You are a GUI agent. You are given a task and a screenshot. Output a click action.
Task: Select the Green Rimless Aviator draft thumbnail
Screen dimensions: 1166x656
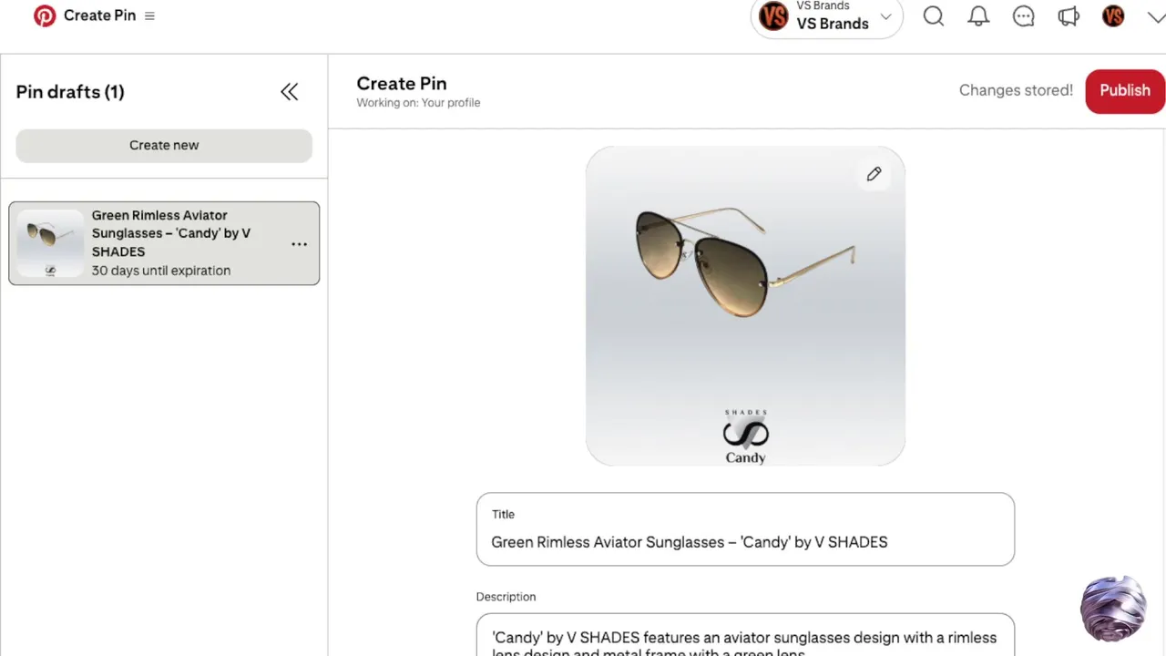click(50, 242)
